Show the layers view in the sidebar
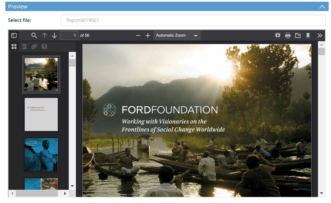 coord(44,47)
